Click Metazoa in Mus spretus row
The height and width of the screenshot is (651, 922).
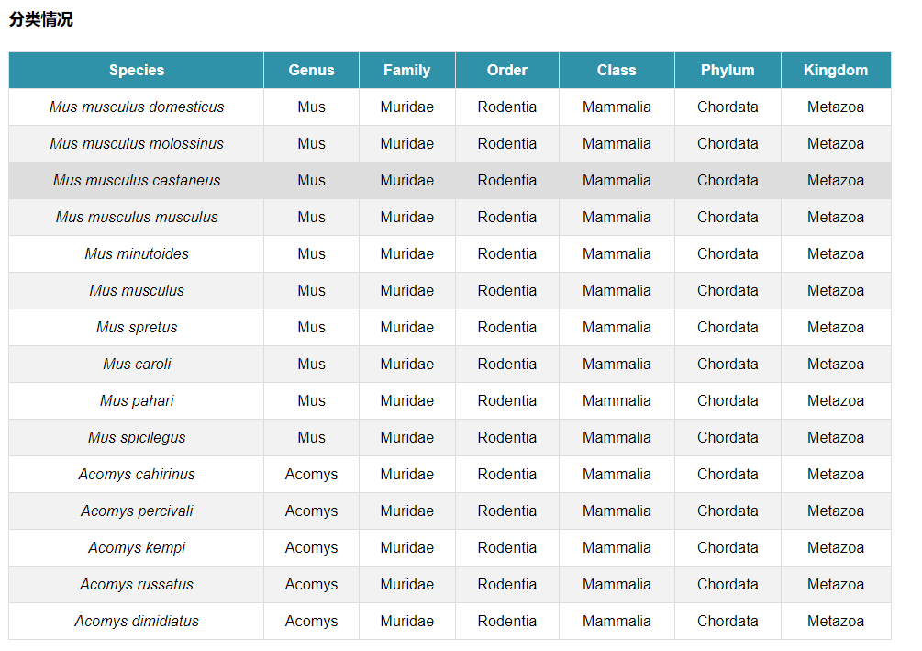click(x=836, y=327)
